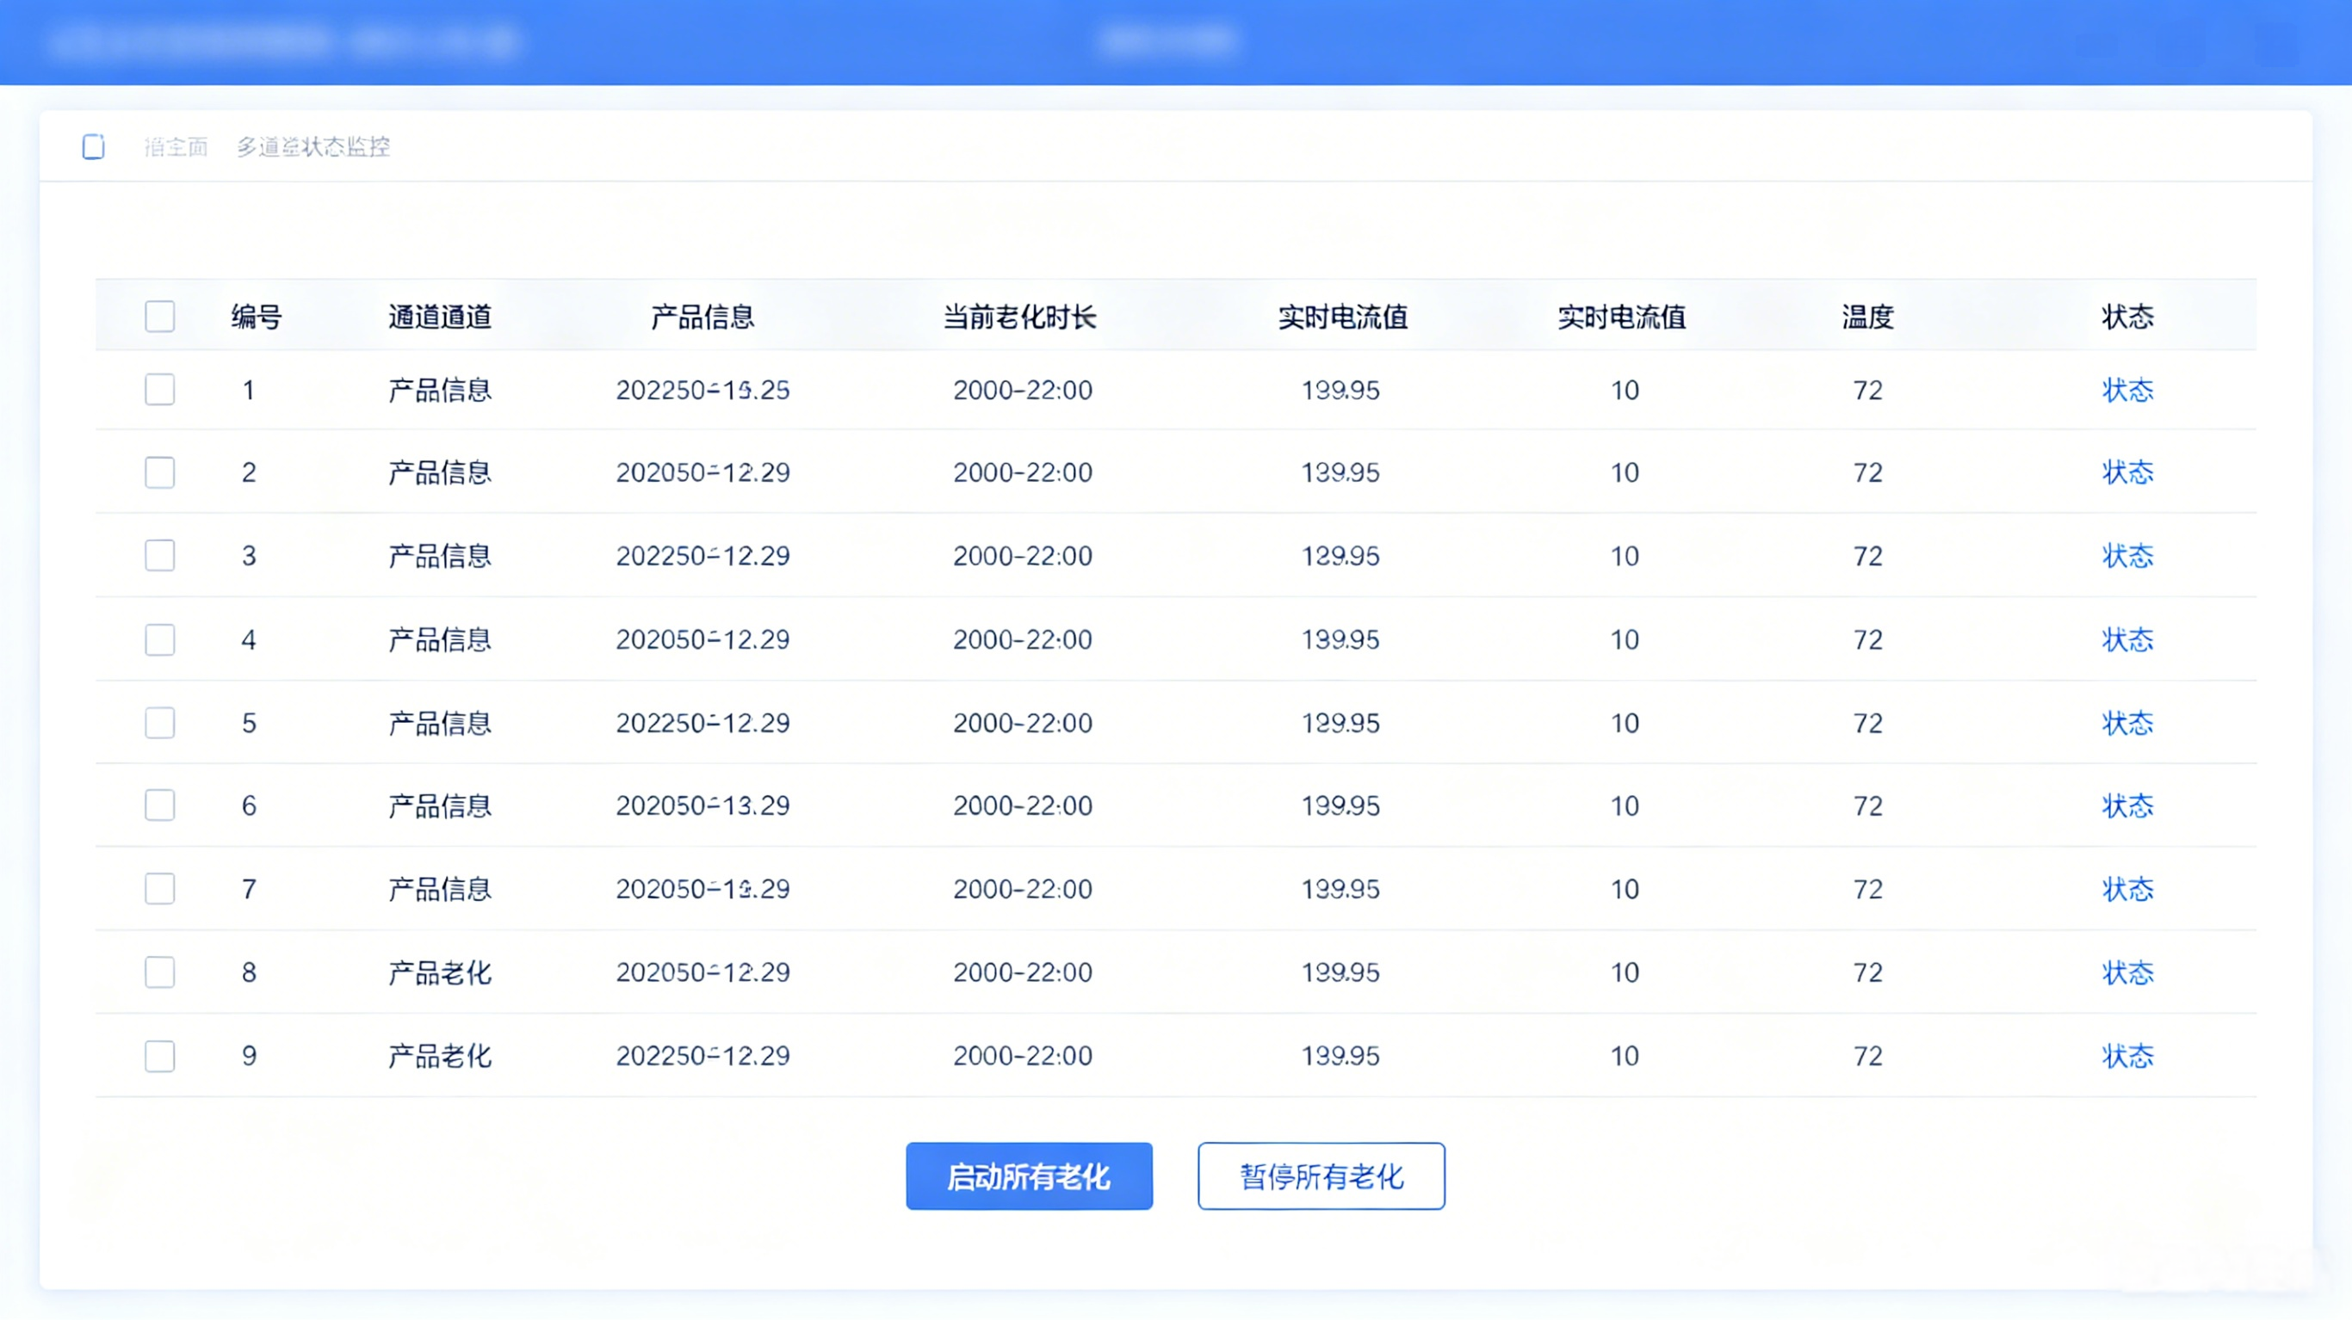Click the 暂停所有老化 button
Viewport: 2352px width, 1320px height.
point(1321,1176)
